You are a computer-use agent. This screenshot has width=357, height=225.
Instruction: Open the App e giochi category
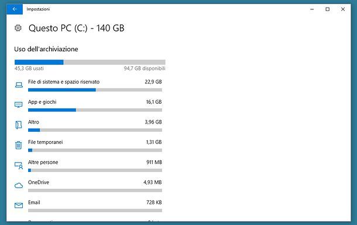42,102
